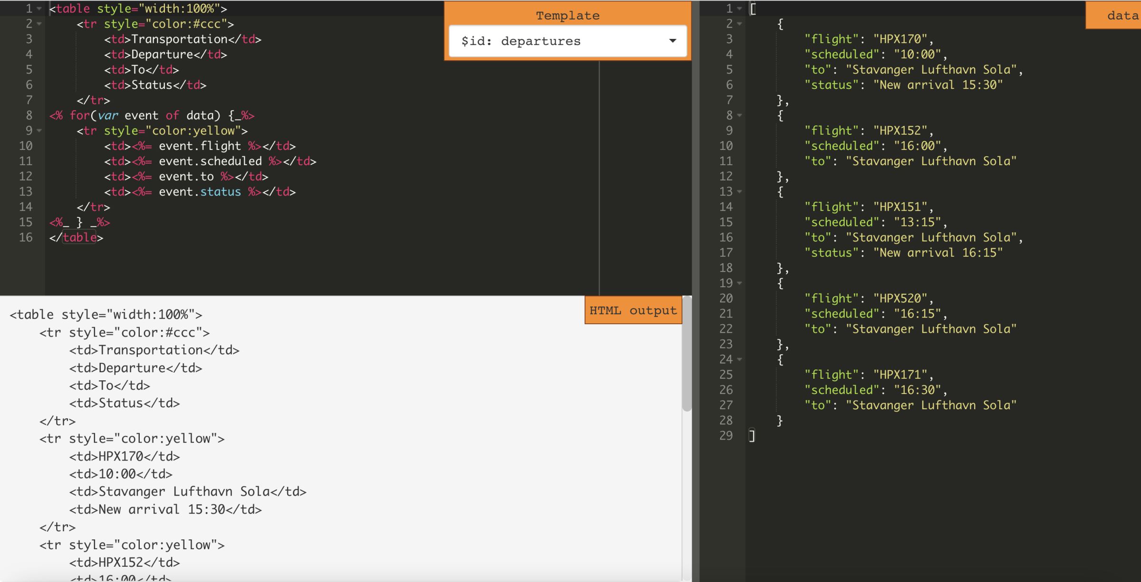Click 'color:yellow' tr line in template editor

point(162,131)
